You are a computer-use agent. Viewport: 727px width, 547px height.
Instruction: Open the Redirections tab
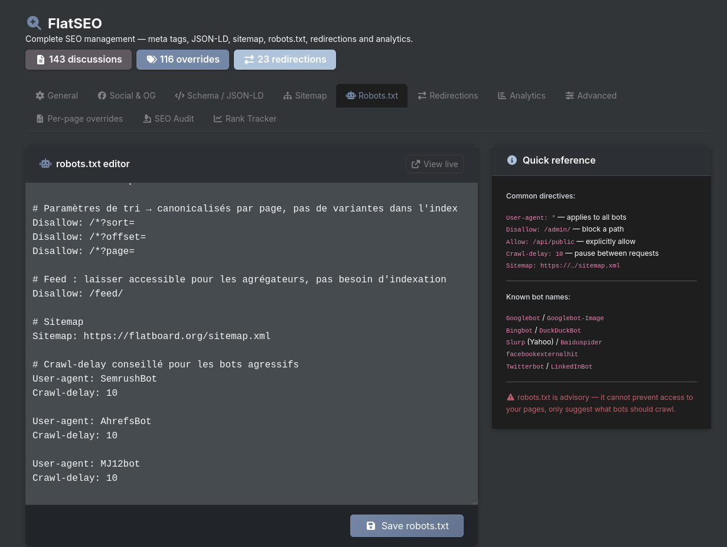(448, 96)
